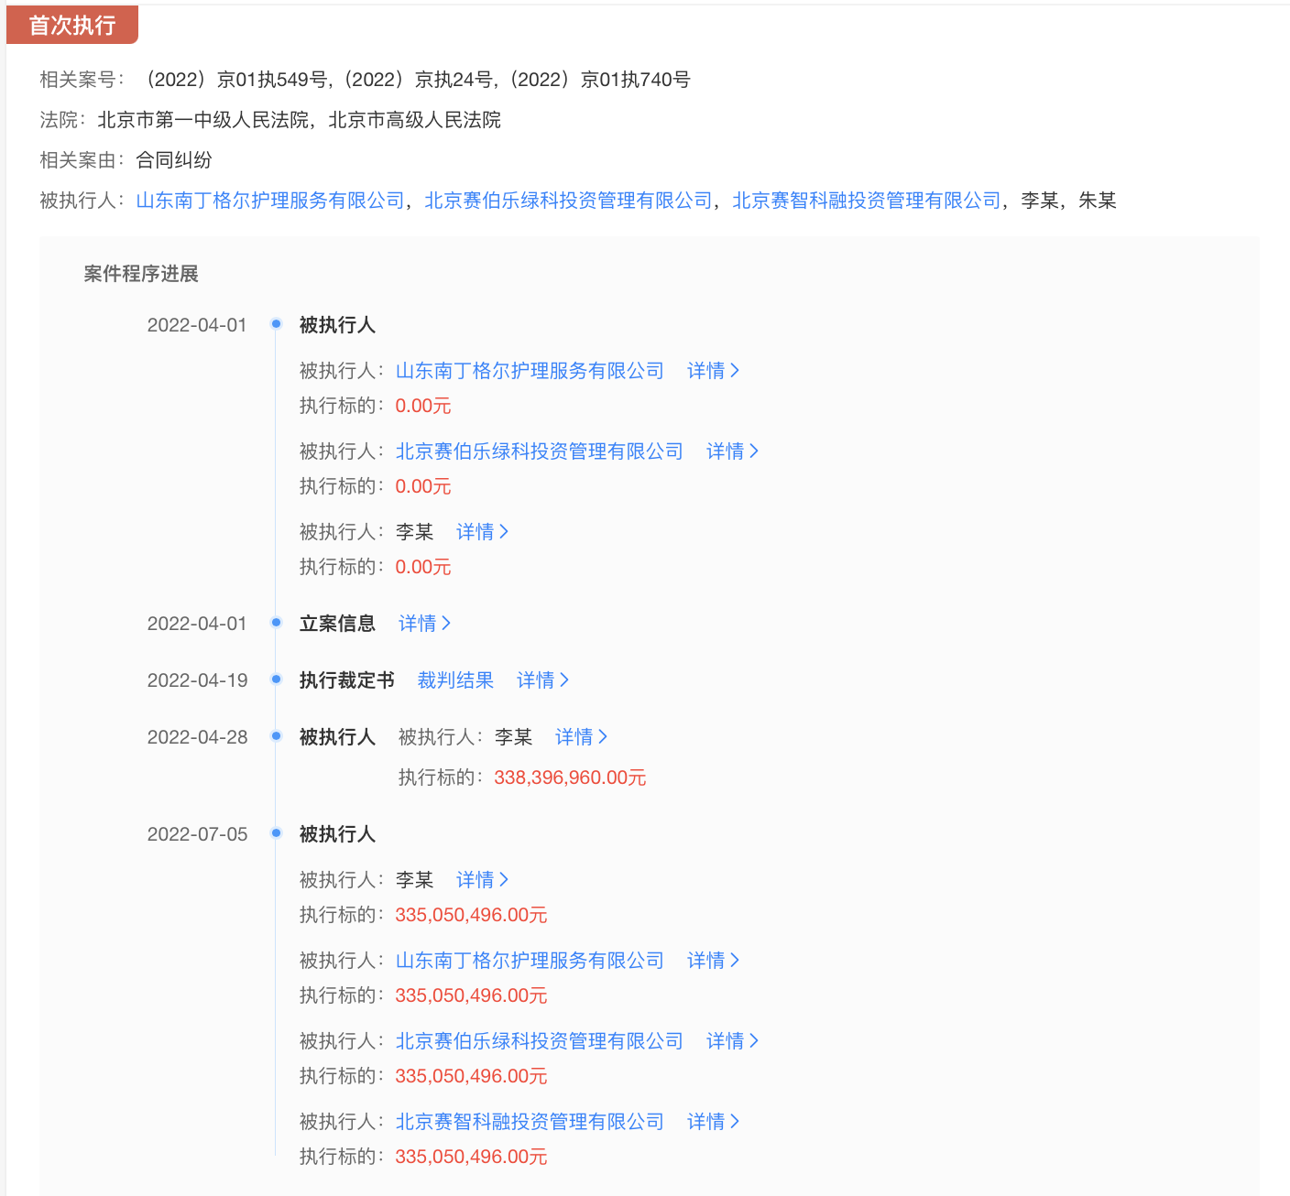Open 北京赛智科融投资管理有限公司 link in 被执行人 header row

(x=867, y=201)
